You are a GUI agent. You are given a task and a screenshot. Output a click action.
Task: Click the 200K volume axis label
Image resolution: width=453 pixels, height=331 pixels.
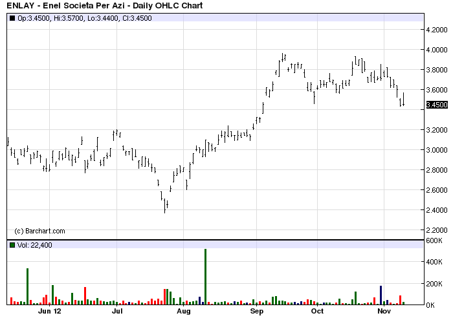pos(434,284)
